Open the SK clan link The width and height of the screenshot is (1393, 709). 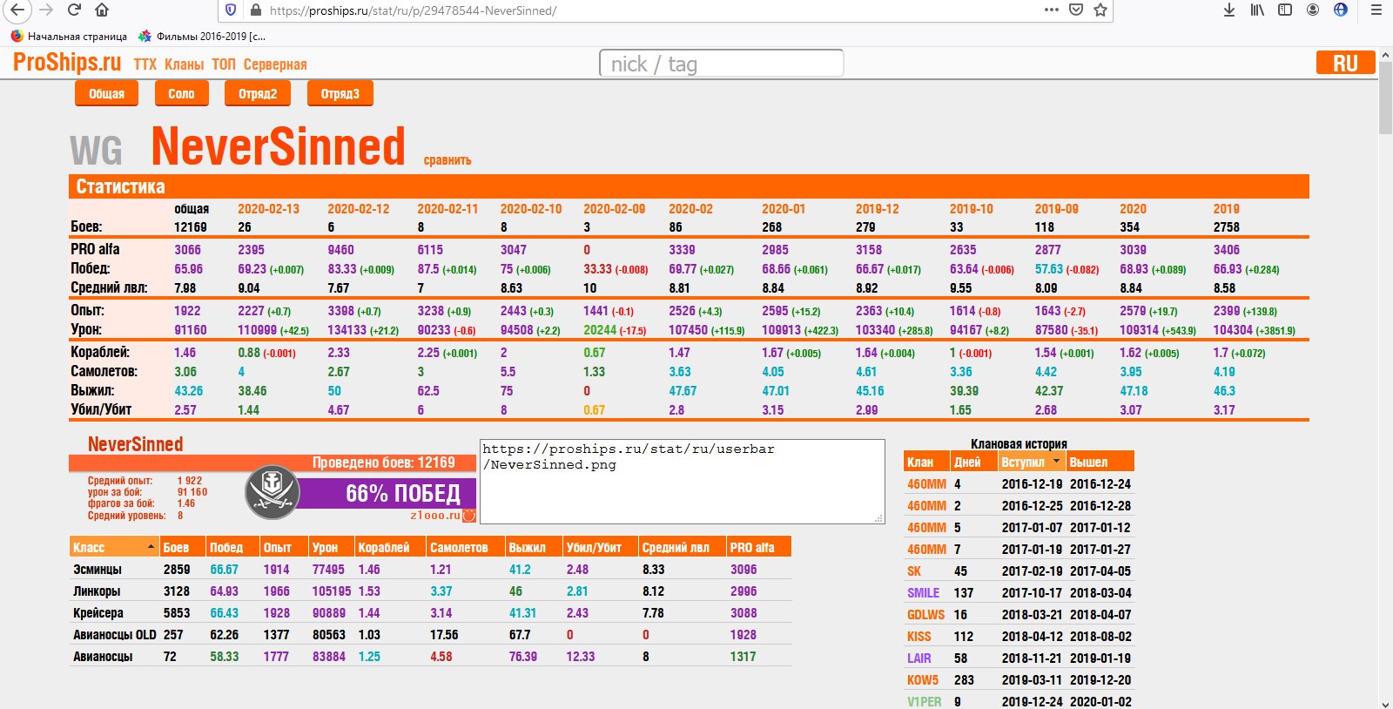click(x=914, y=571)
